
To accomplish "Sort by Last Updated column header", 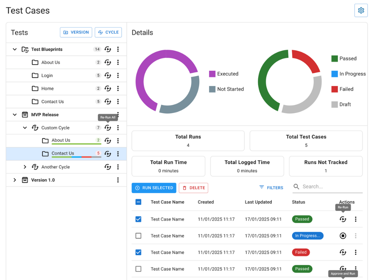I will pyautogui.click(x=258, y=202).
